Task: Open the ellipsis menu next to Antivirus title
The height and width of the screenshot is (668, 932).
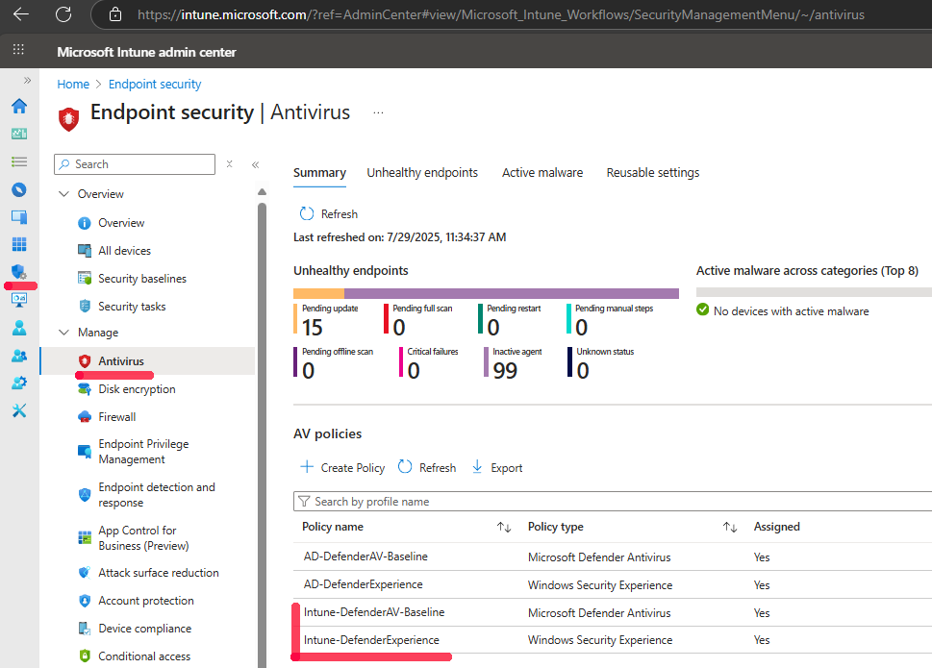Action: pyautogui.click(x=378, y=112)
